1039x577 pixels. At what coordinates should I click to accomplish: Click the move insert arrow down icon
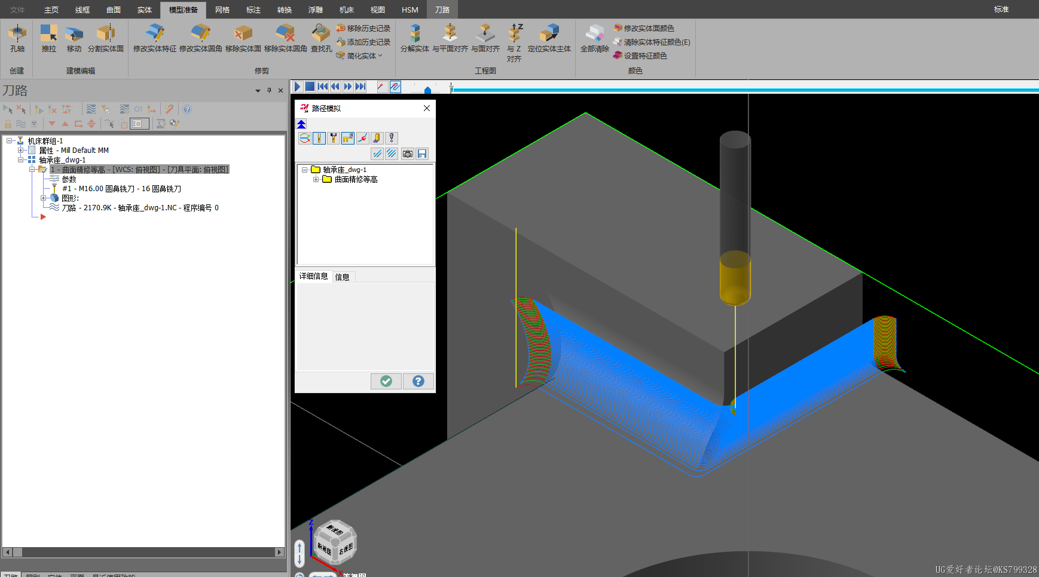point(52,124)
